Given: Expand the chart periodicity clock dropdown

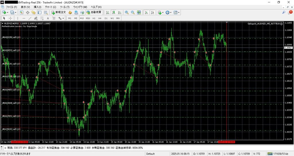Looking at the screenshot, I should [171, 13].
